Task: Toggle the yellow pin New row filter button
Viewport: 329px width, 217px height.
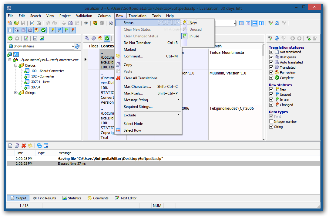Action: (x=53, y=30)
